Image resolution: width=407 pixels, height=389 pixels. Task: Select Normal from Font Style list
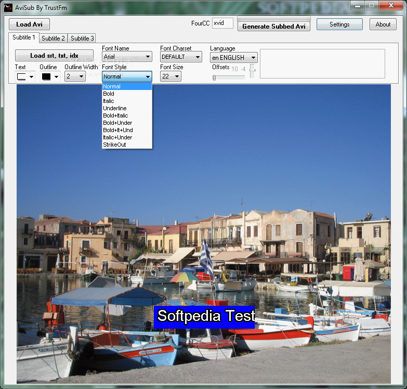pos(127,86)
